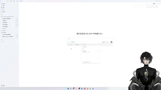Open the thread '使用 gpt-image-2 生成图片'
This screenshot has width=161, height=90.
8,36
